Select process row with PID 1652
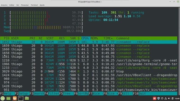Viewport: 180px width, 101px height. [89, 42]
